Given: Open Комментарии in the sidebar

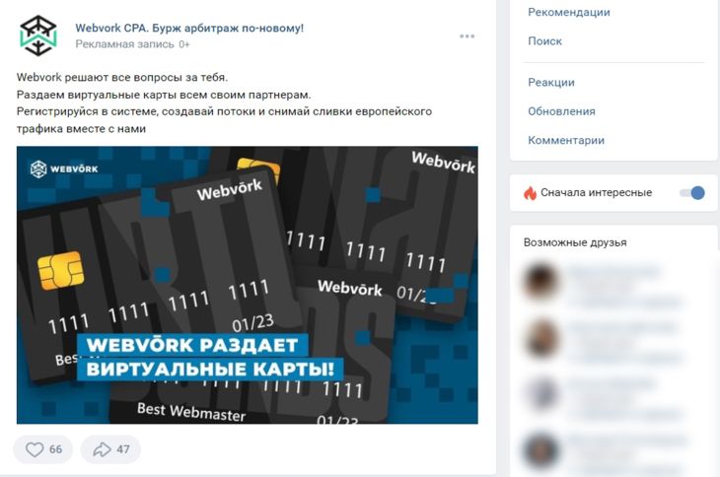Looking at the screenshot, I should pos(566,140).
